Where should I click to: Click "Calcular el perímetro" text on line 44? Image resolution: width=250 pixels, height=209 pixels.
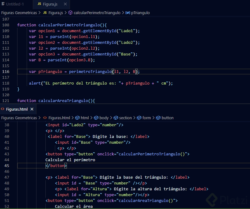70,160
